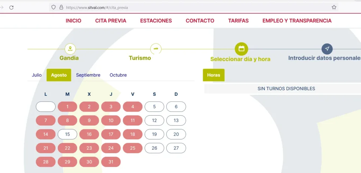Screen dimensions: 361x173
Task: Open the CITA PREVIA menu
Action: 111,21
